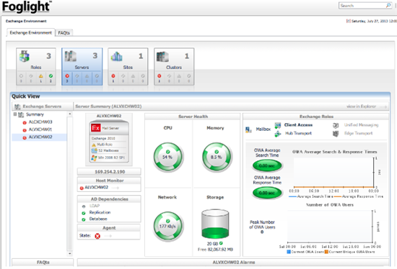Click the FAQts panel header at bottom
This screenshot has height=269, width=397.
pos(43,263)
